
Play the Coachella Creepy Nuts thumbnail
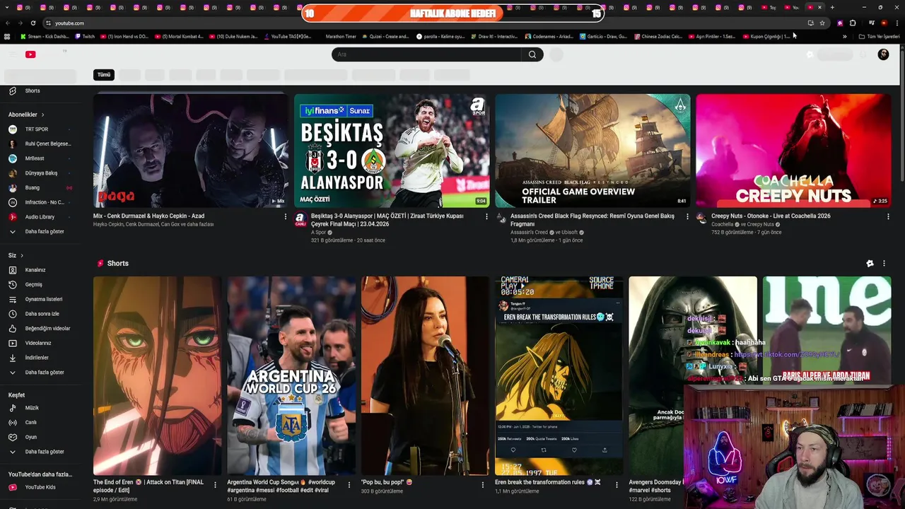(793, 151)
